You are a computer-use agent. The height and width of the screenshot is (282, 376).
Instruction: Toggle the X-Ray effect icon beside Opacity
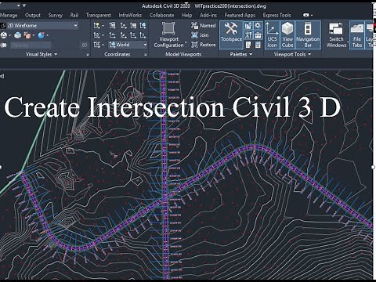(4, 45)
